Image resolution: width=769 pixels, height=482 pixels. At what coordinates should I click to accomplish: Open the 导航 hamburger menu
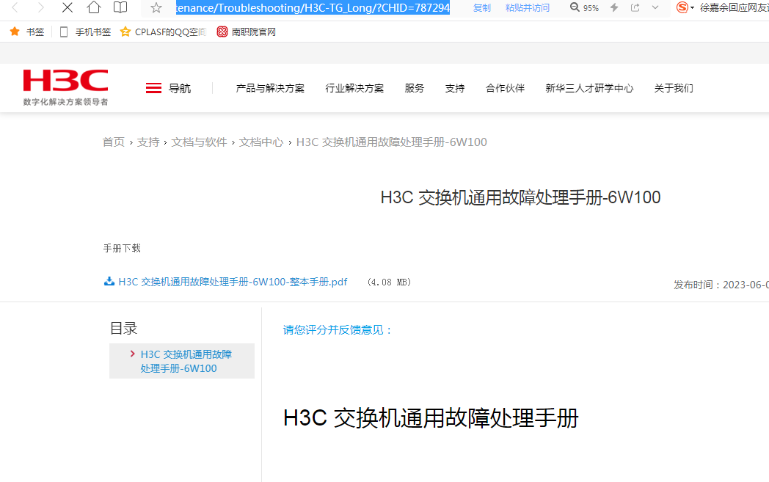168,88
